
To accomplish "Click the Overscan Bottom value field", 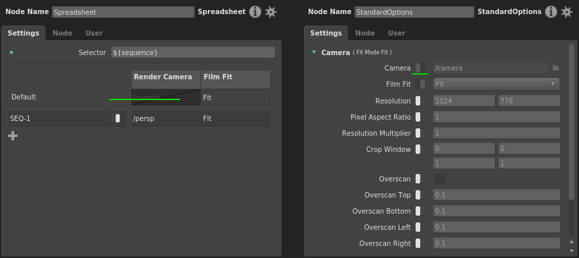I will pos(497,211).
